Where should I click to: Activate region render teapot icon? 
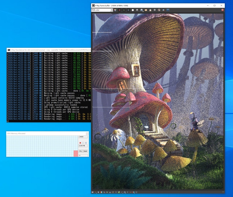[x=163, y=10]
